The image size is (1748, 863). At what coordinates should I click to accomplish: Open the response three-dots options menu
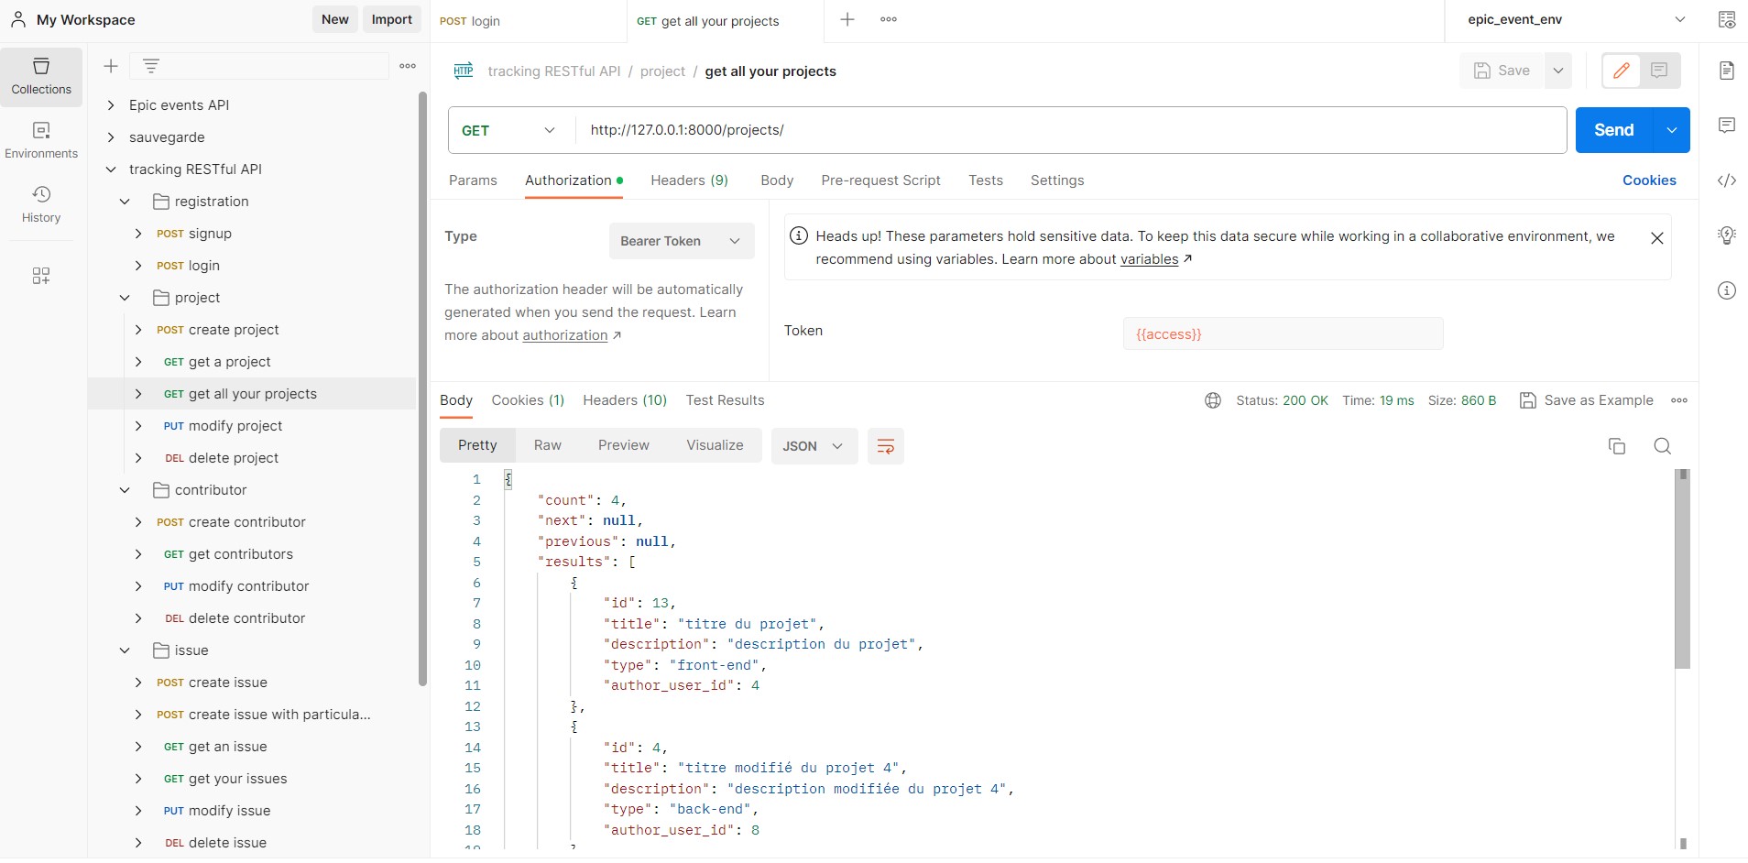point(1679,400)
